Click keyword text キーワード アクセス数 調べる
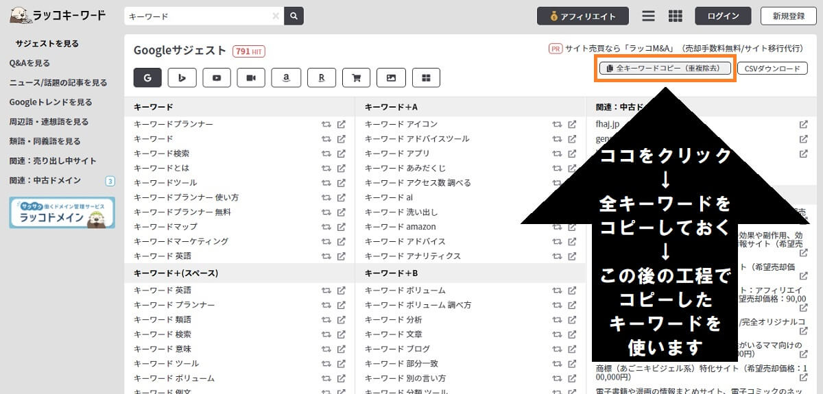 418,183
